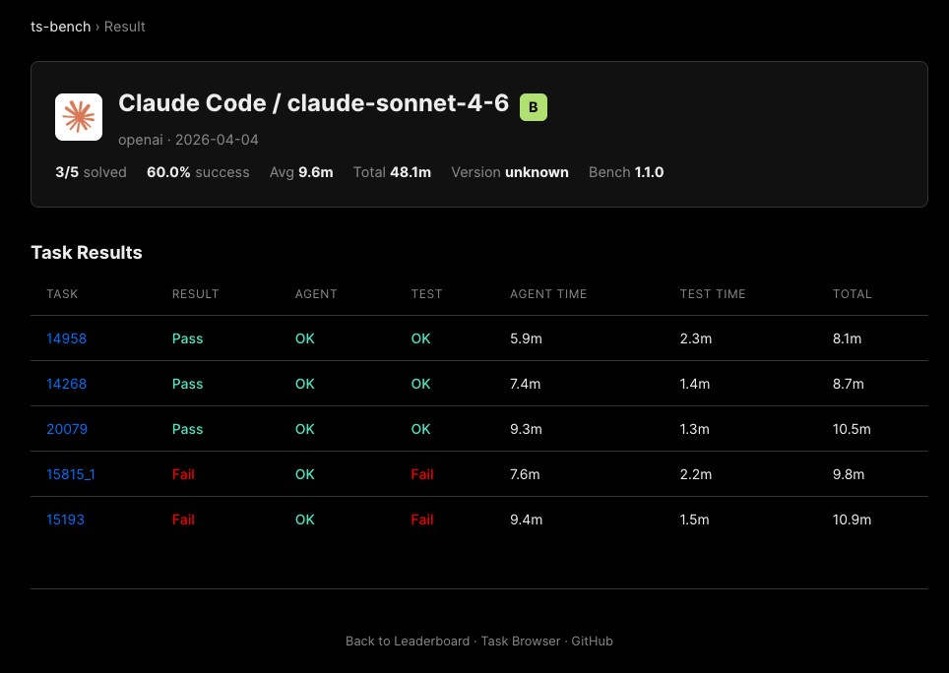The width and height of the screenshot is (949, 673).
Task: Open the ts-bench breadcrumb link
Action: click(x=60, y=27)
